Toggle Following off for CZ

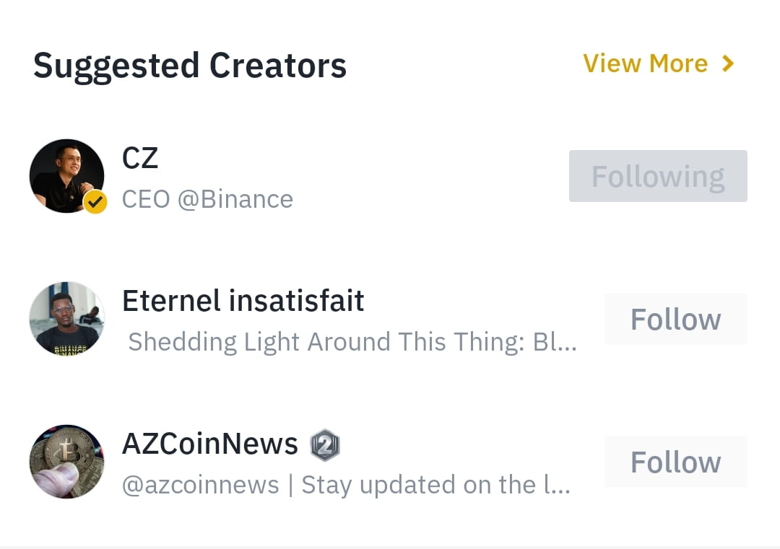click(657, 175)
